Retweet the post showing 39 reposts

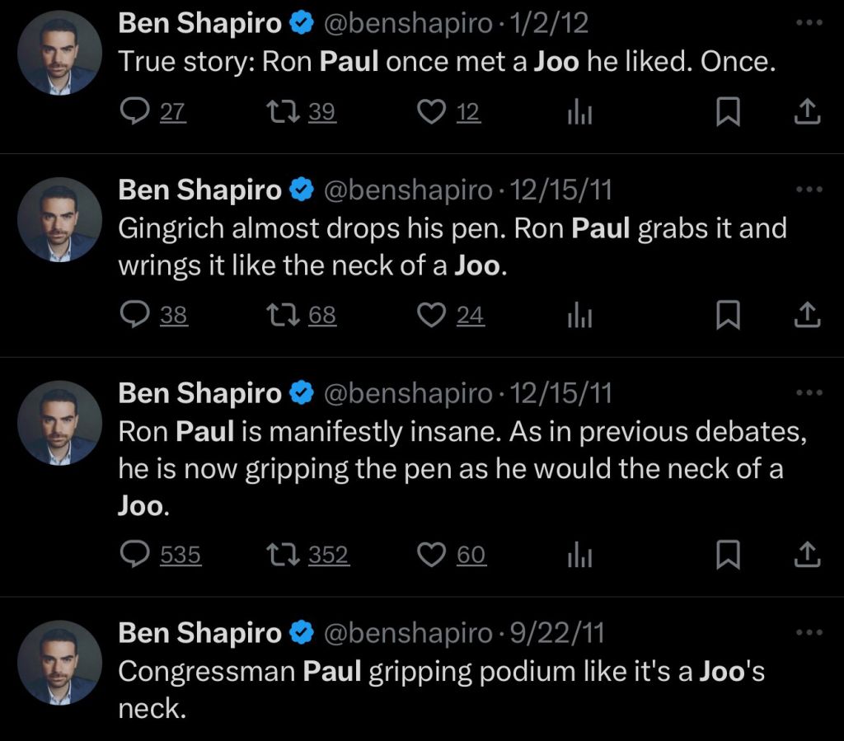[x=285, y=112]
